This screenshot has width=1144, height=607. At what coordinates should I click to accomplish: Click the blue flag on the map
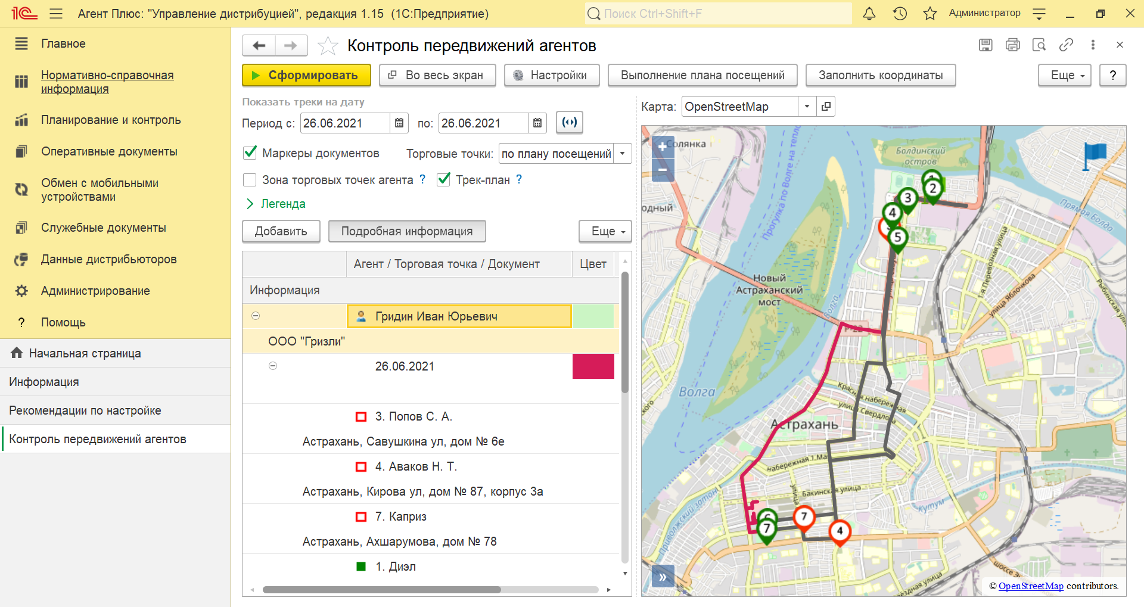1094,156
